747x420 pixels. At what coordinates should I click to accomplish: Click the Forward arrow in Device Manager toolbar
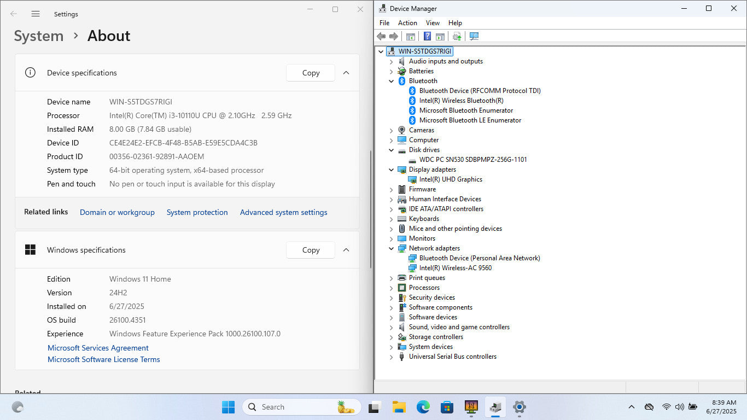click(394, 36)
